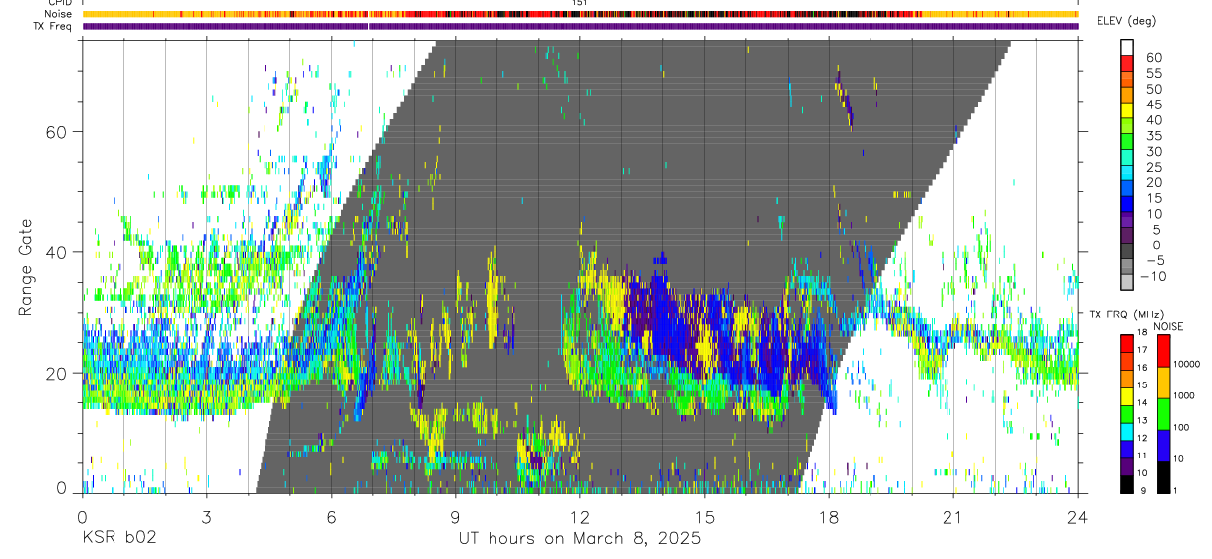Pick the yellow swatch of TX FRQ colorbar
Screen dimensions: 1212x559
(x=1127, y=396)
